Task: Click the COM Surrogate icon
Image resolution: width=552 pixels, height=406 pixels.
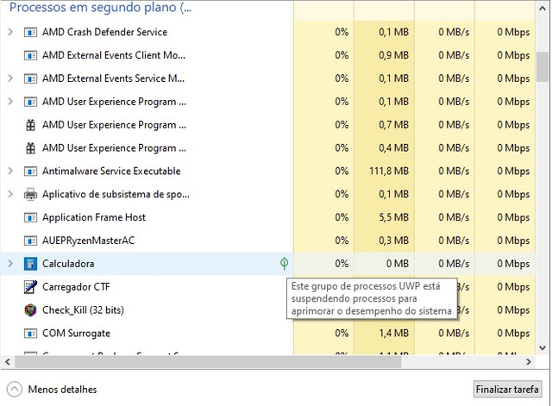Action: [x=30, y=334]
